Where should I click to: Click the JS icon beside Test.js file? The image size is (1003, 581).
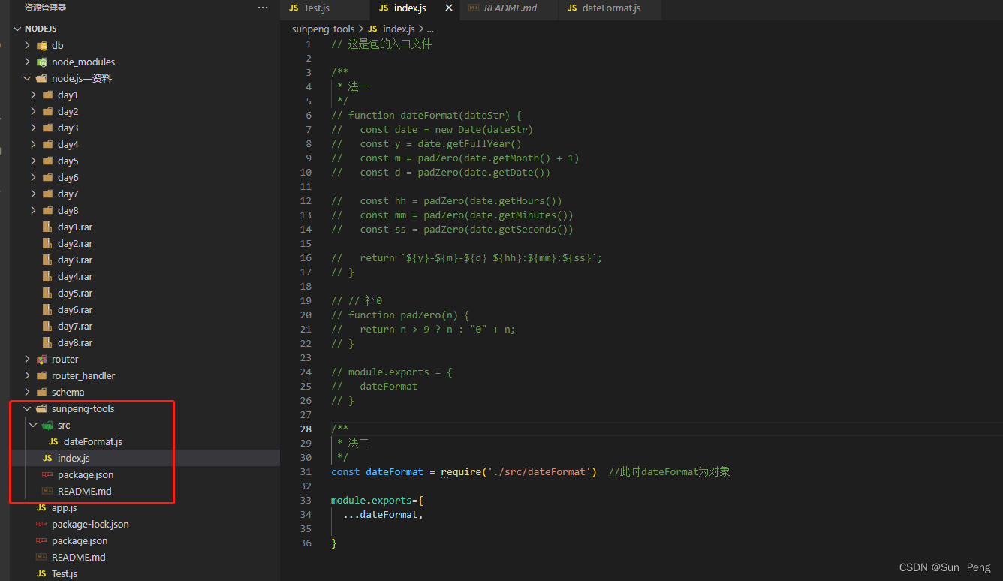coord(41,573)
